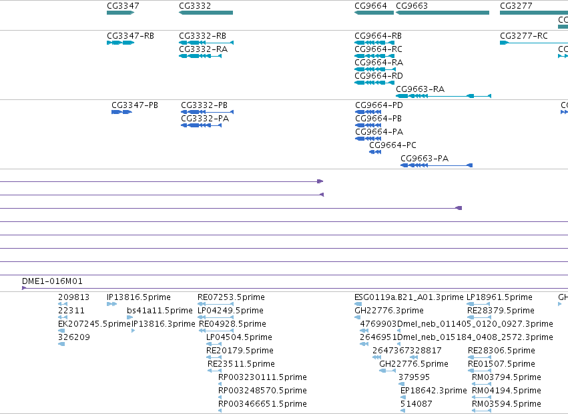
Task: Click the CG9663 gene bar
Action: coord(443,13)
